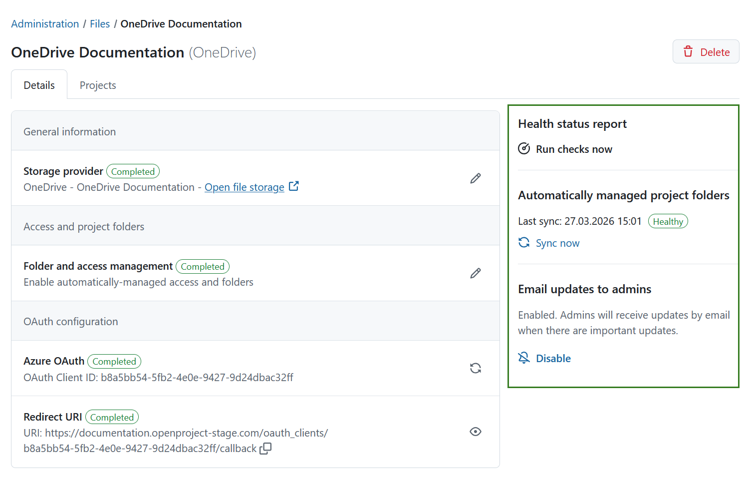Click Run checks now
This screenshot has width=746, height=483.
[574, 149]
